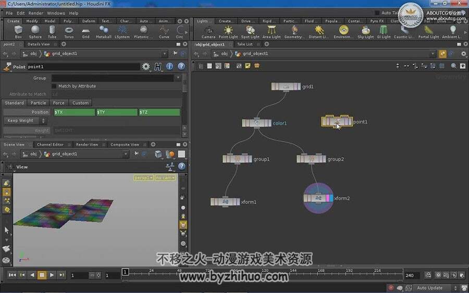This screenshot has width=469, height=293.
Task: Select the Tube shelf tool
Action: (52, 32)
